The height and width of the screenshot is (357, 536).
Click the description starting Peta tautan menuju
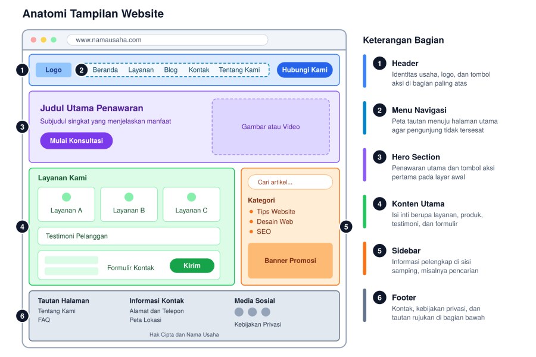point(445,126)
